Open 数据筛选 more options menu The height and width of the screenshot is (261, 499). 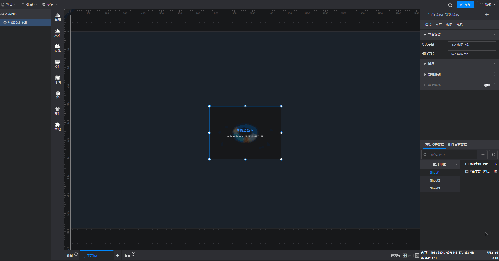(494, 85)
